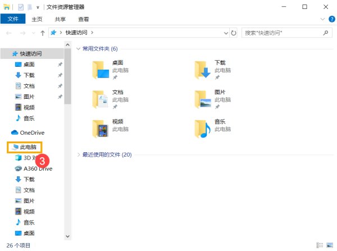
Task: Select the 图片 folder icon in main pane
Action: (x=203, y=99)
